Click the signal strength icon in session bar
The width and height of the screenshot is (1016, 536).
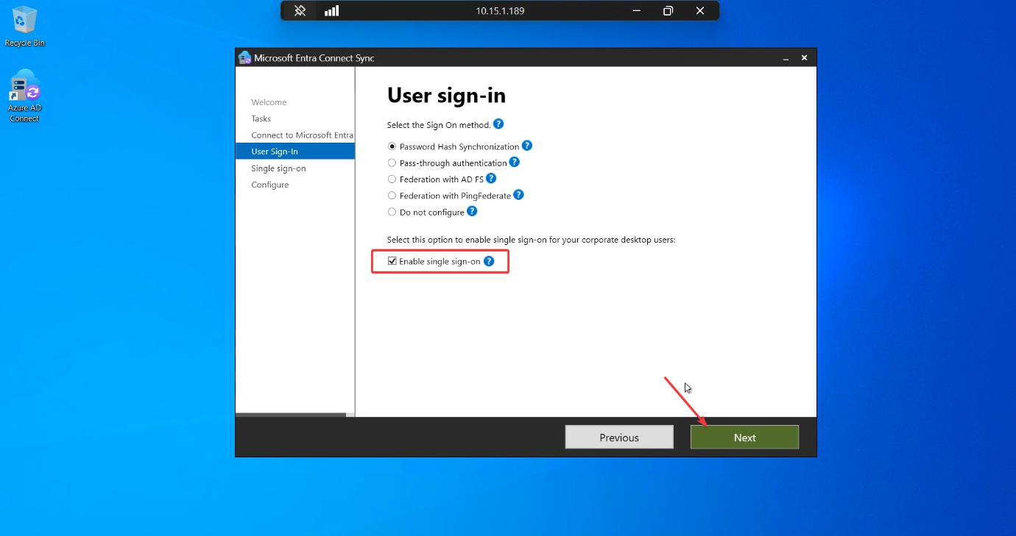pos(332,11)
